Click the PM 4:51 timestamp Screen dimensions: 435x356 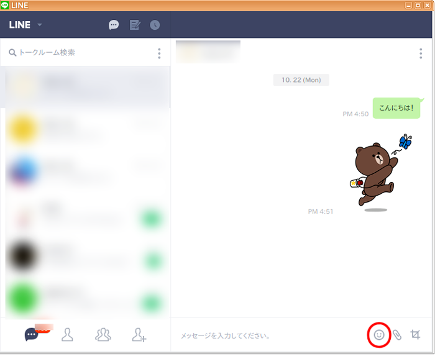coord(321,211)
